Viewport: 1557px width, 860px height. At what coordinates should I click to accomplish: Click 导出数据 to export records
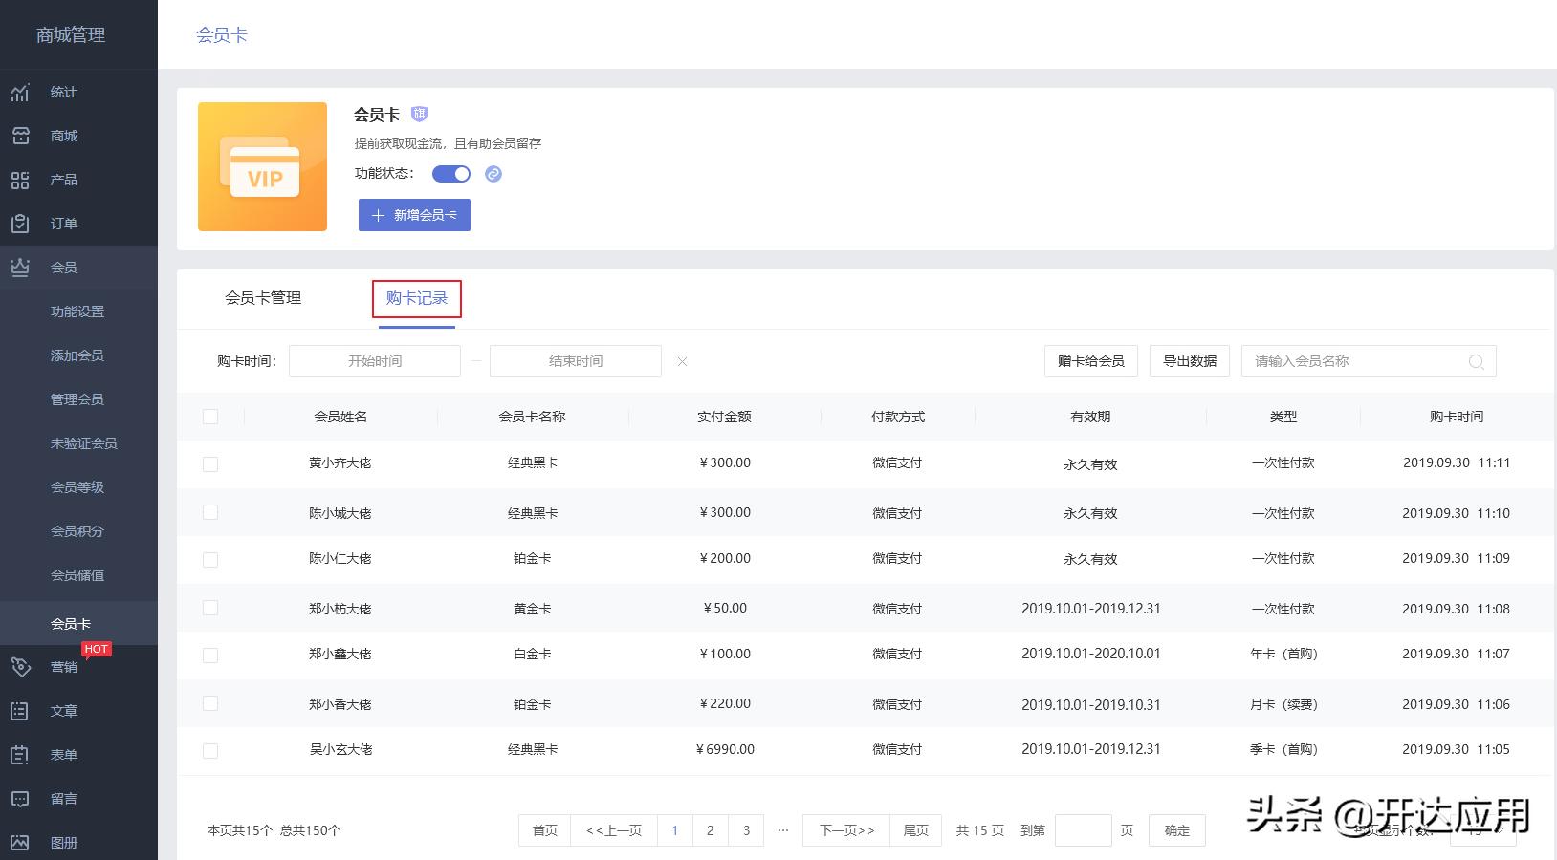click(x=1189, y=361)
